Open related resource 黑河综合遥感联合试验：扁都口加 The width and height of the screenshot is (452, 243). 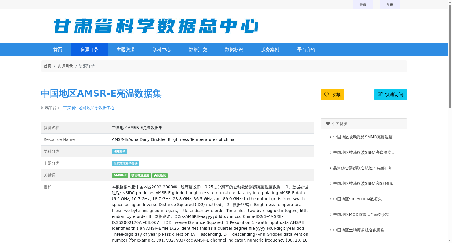click(365, 168)
